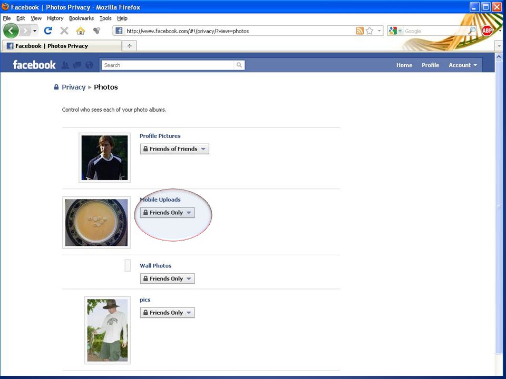Open the list all tabs dropdown
This screenshot has width=506, height=379.
click(499, 46)
